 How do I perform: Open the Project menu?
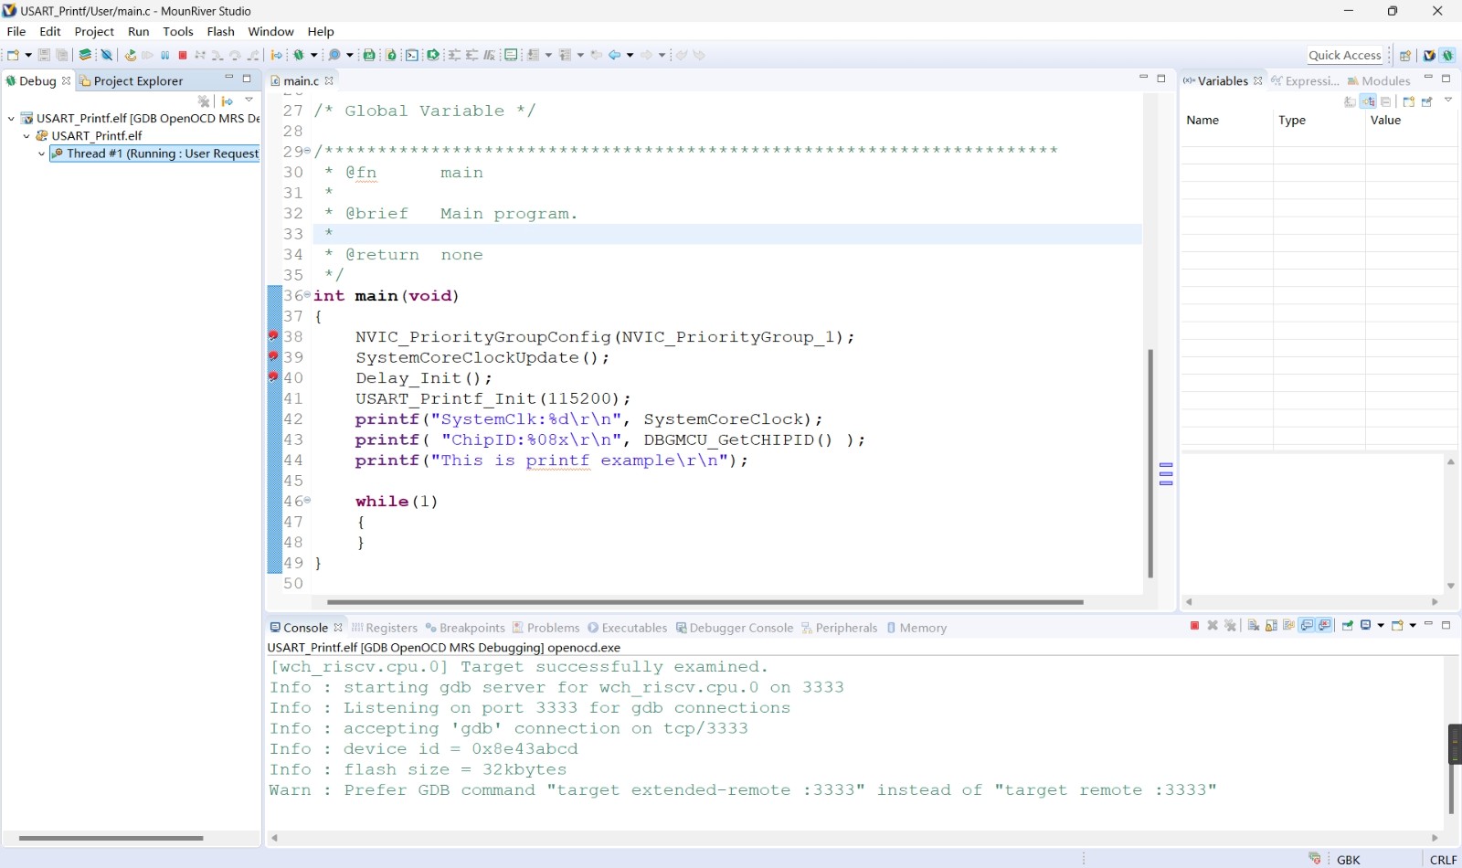pos(94,31)
